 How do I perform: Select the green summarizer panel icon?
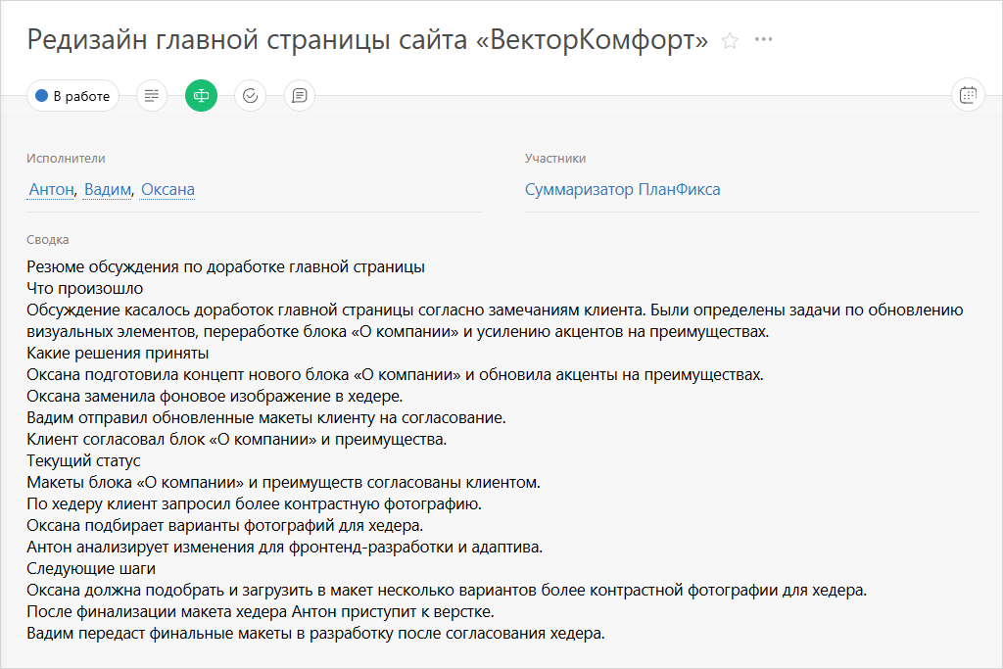tap(201, 95)
